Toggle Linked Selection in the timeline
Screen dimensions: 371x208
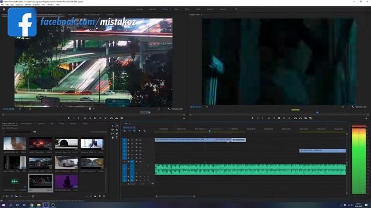click(x=134, y=131)
